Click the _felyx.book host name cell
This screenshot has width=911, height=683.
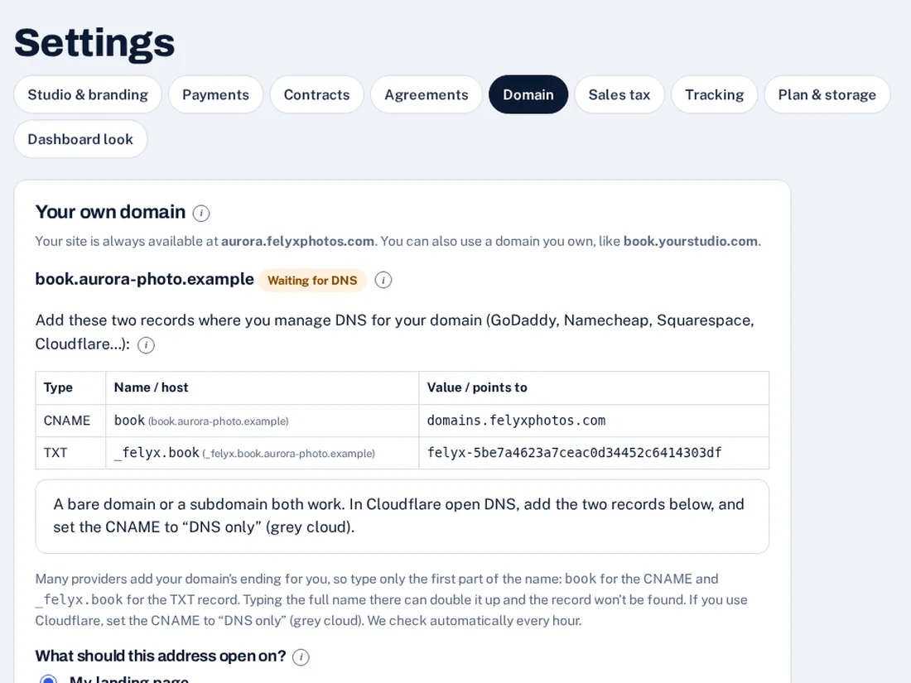click(x=262, y=453)
